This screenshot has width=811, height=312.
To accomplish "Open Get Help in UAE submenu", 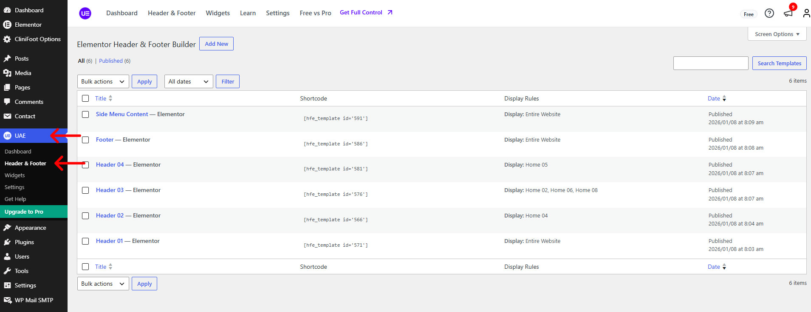I will [x=15, y=199].
